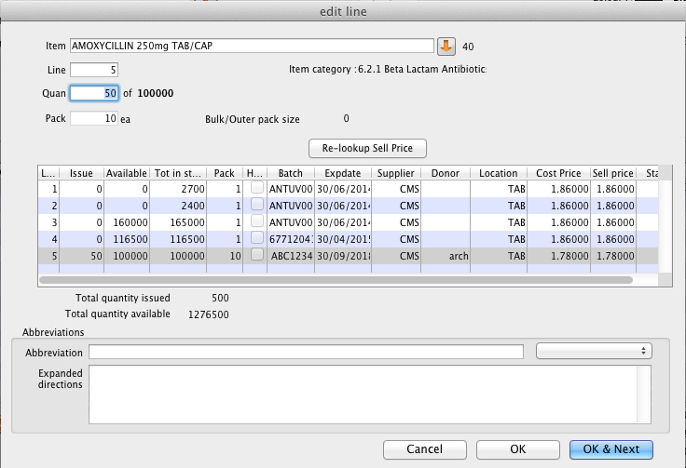Toggle Hold checkbox in row 1
Image resolution: width=686 pixels, height=468 pixels.
[256, 189]
